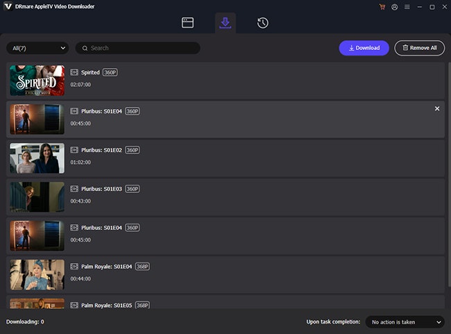Click video icon beside Pluribus: S01E02
Screen dimensions: 451x334
coord(74,150)
